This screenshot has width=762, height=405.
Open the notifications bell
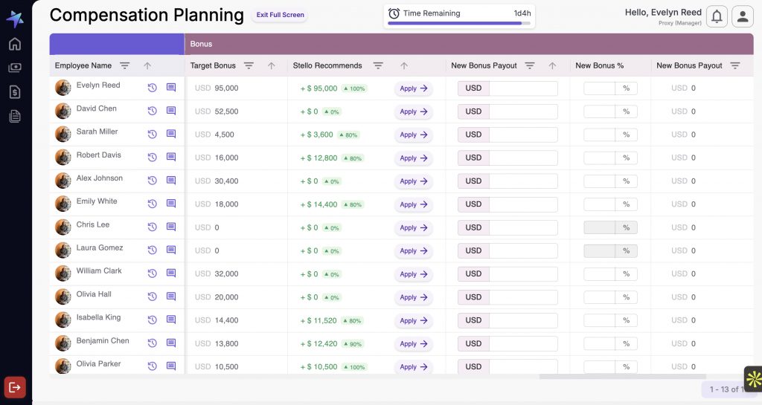tap(717, 17)
